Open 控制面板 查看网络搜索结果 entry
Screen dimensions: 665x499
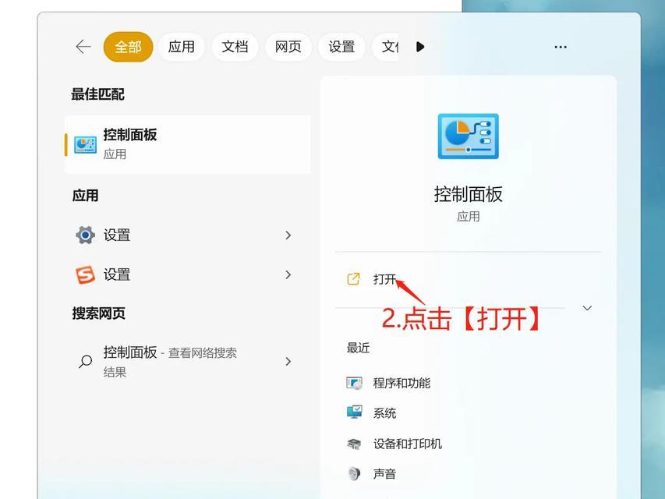pos(183,362)
